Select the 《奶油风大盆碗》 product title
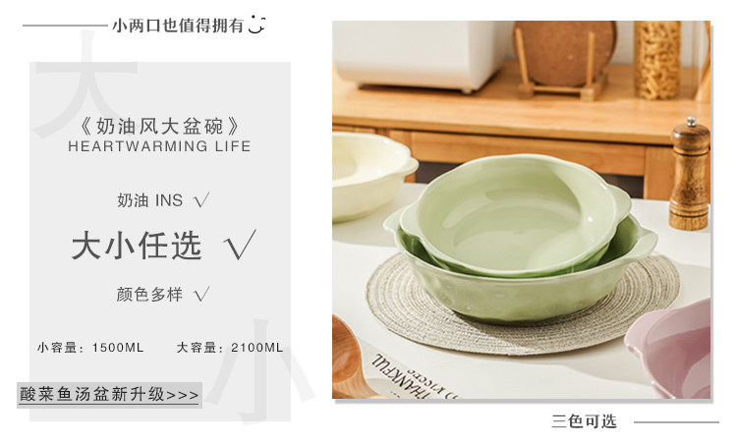The height and width of the screenshot is (442, 737). tap(159, 126)
